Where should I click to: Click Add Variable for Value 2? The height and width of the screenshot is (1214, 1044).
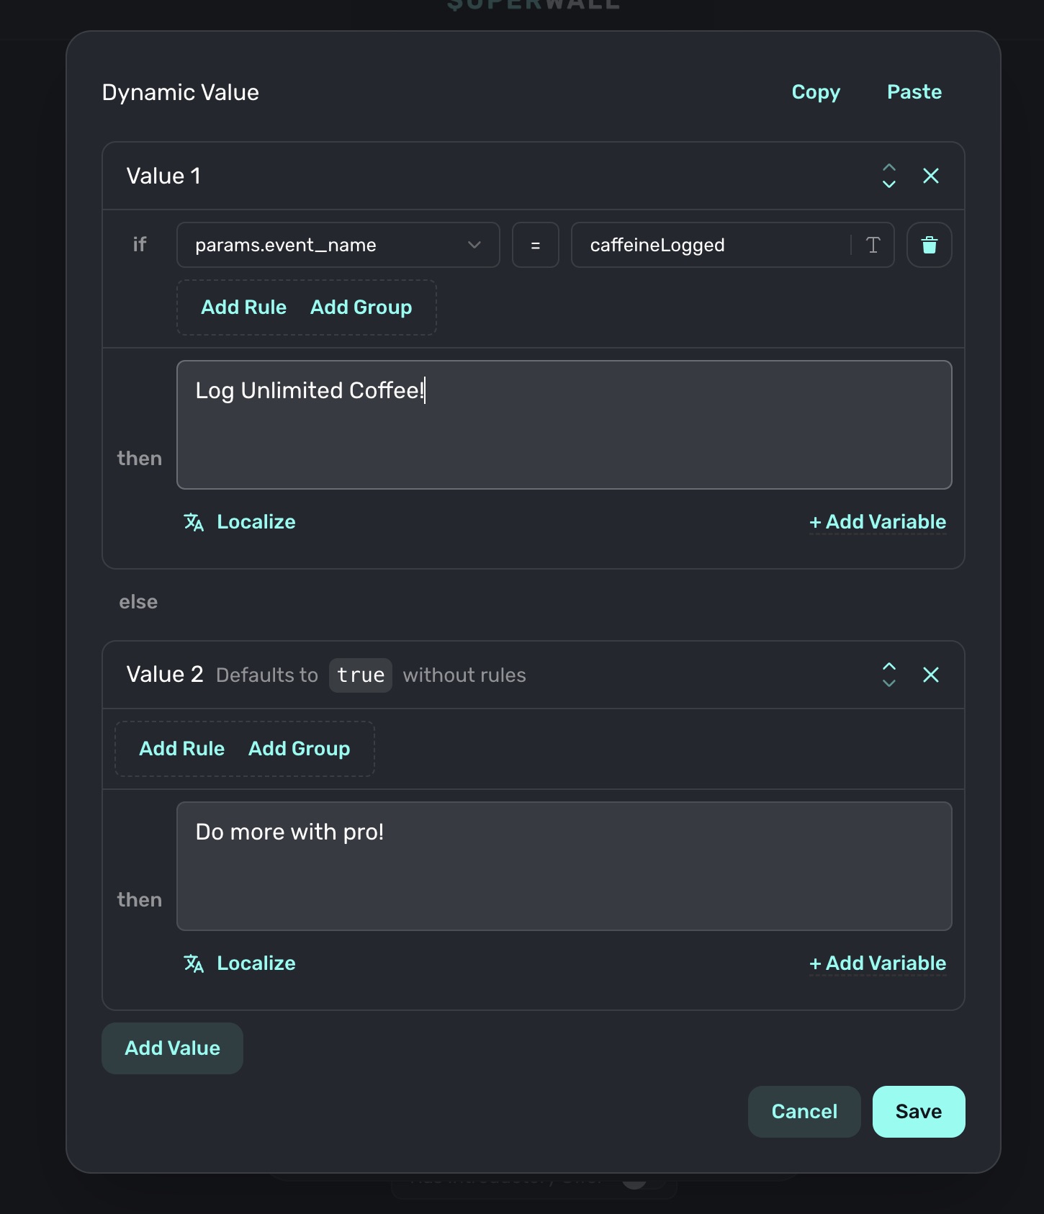pos(877,963)
